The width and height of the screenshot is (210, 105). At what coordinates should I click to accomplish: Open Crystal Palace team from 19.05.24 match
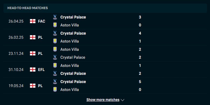click(73, 82)
